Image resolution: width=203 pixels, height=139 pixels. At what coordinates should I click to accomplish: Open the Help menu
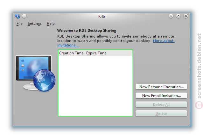pyautogui.click(x=51, y=24)
